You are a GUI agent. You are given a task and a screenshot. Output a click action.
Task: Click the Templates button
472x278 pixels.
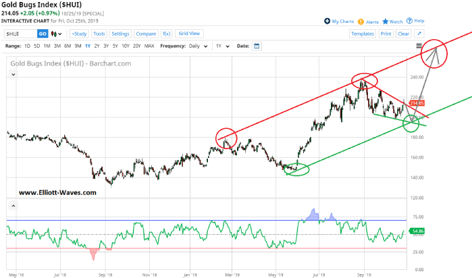(x=363, y=33)
